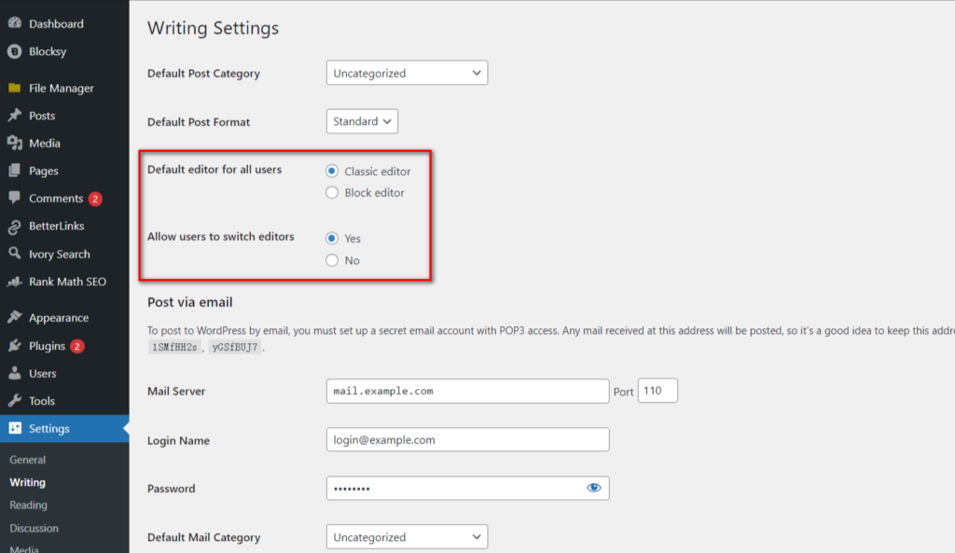Screen dimensions: 955x553
Task: Click the random string yGSfBUJ7
Action: point(235,347)
